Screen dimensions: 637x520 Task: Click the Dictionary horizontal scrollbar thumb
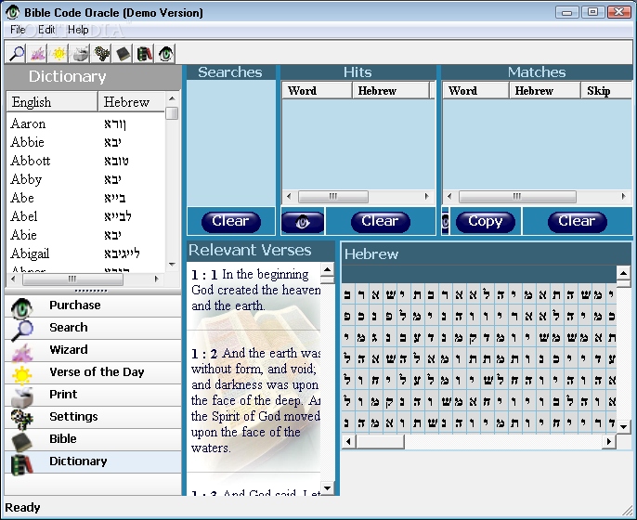coord(72,279)
